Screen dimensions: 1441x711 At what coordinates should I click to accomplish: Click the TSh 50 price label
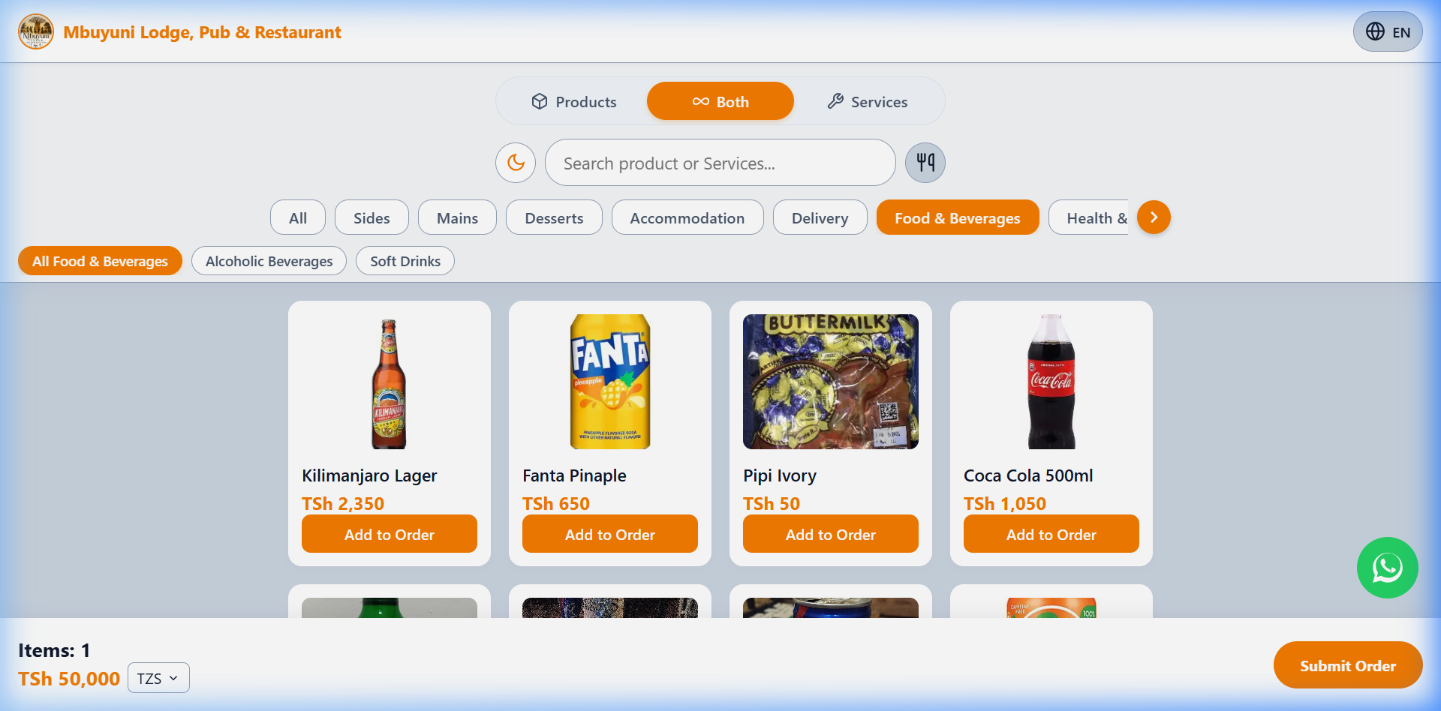click(772, 503)
